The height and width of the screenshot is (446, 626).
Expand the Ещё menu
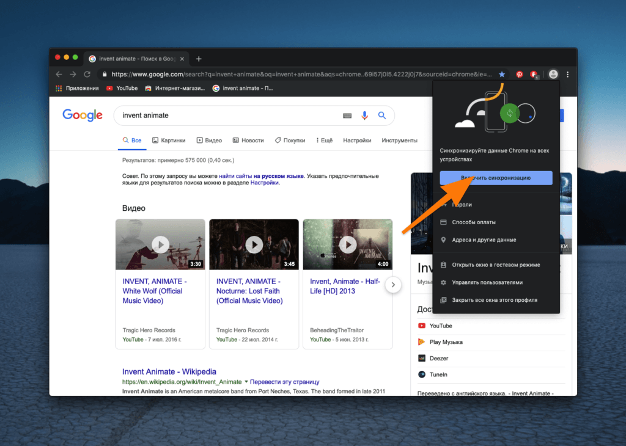[324, 141]
